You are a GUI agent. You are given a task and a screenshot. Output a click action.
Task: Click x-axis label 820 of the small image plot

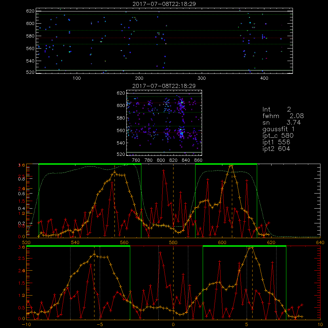click(174, 160)
